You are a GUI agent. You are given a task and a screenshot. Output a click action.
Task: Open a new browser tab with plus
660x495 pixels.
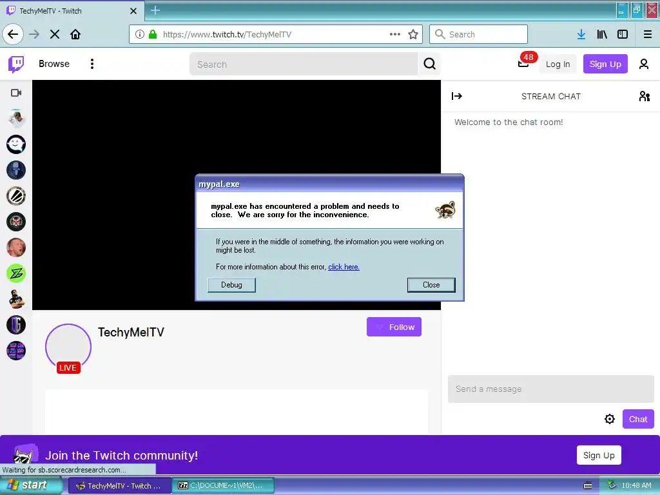(x=155, y=10)
